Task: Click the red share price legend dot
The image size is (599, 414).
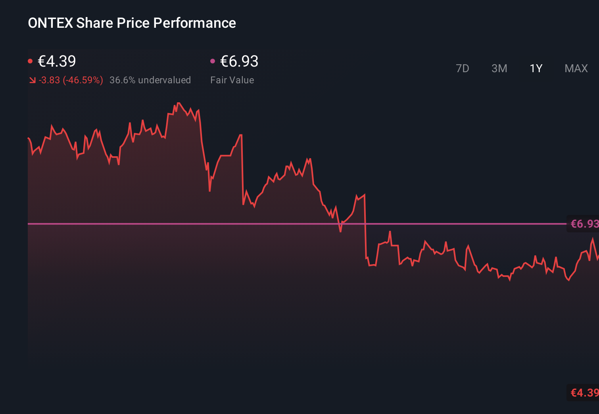Action: tap(30, 60)
